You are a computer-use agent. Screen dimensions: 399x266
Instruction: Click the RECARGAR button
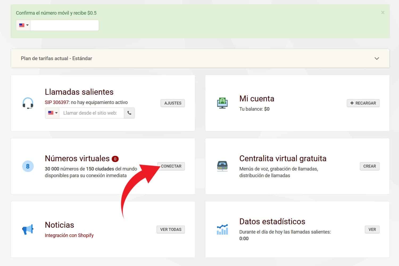point(363,103)
